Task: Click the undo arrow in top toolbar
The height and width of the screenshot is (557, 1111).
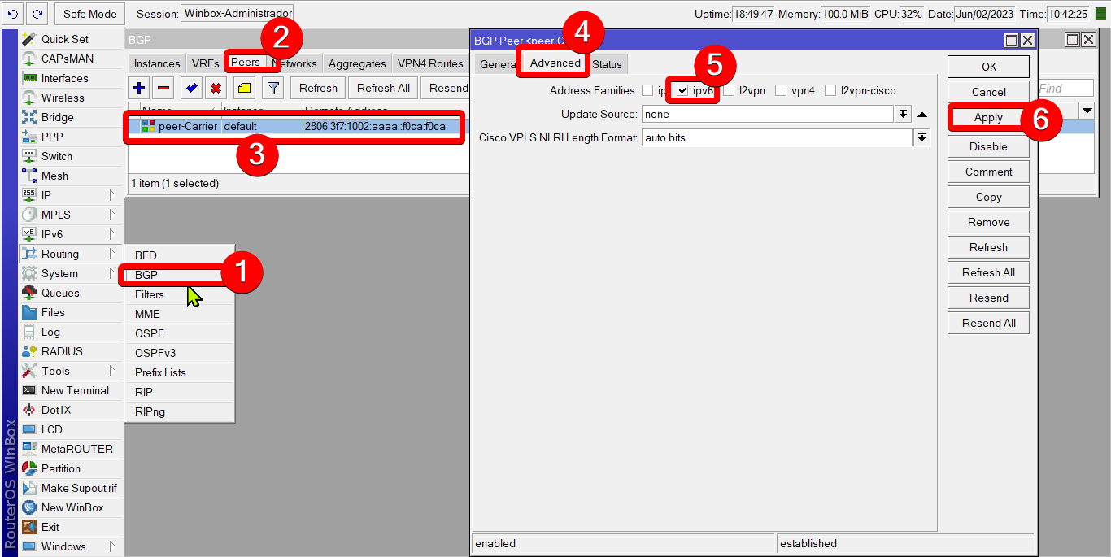Action: pos(11,13)
